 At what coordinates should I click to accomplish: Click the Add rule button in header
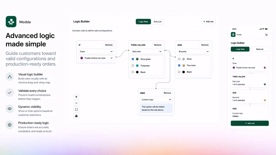point(208,21)
